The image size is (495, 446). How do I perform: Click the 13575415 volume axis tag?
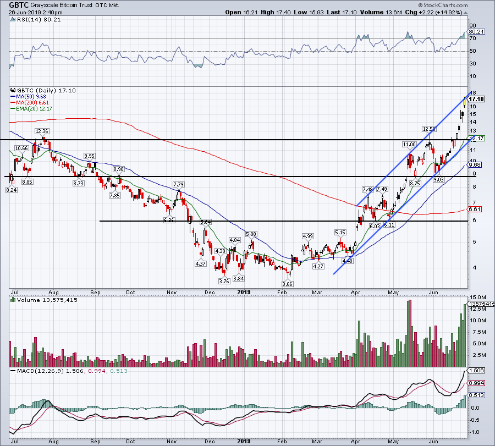pos(481,304)
